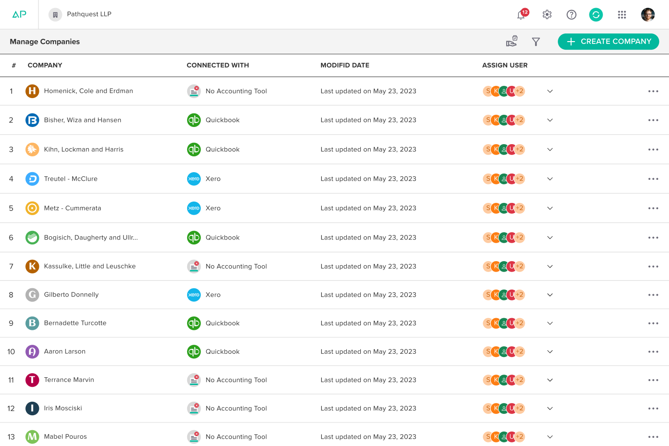Click the green sync refresh icon
This screenshot has height=446, width=669.
596,14
